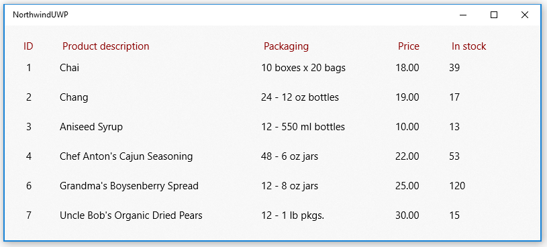The image size is (547, 247).
Task: Click the 120 in stock value
Action: point(457,186)
